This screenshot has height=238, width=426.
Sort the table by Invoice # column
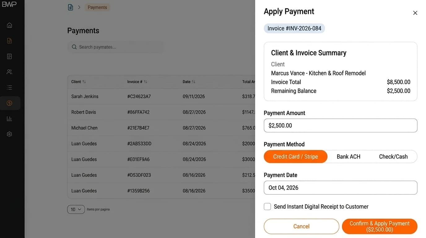(x=137, y=82)
